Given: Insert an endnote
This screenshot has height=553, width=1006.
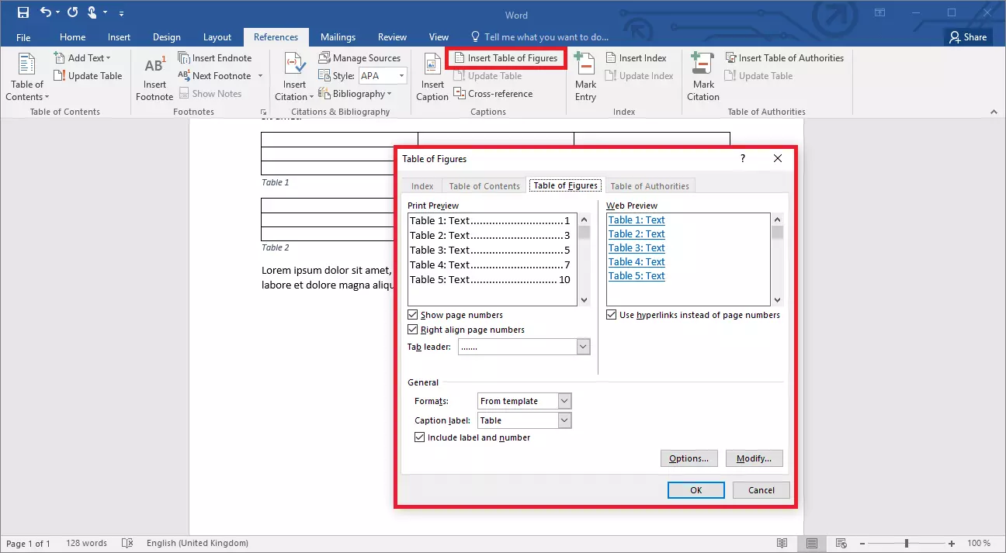Looking at the screenshot, I should pos(215,58).
